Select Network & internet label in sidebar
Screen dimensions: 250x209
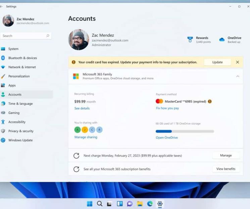[x=22, y=67]
